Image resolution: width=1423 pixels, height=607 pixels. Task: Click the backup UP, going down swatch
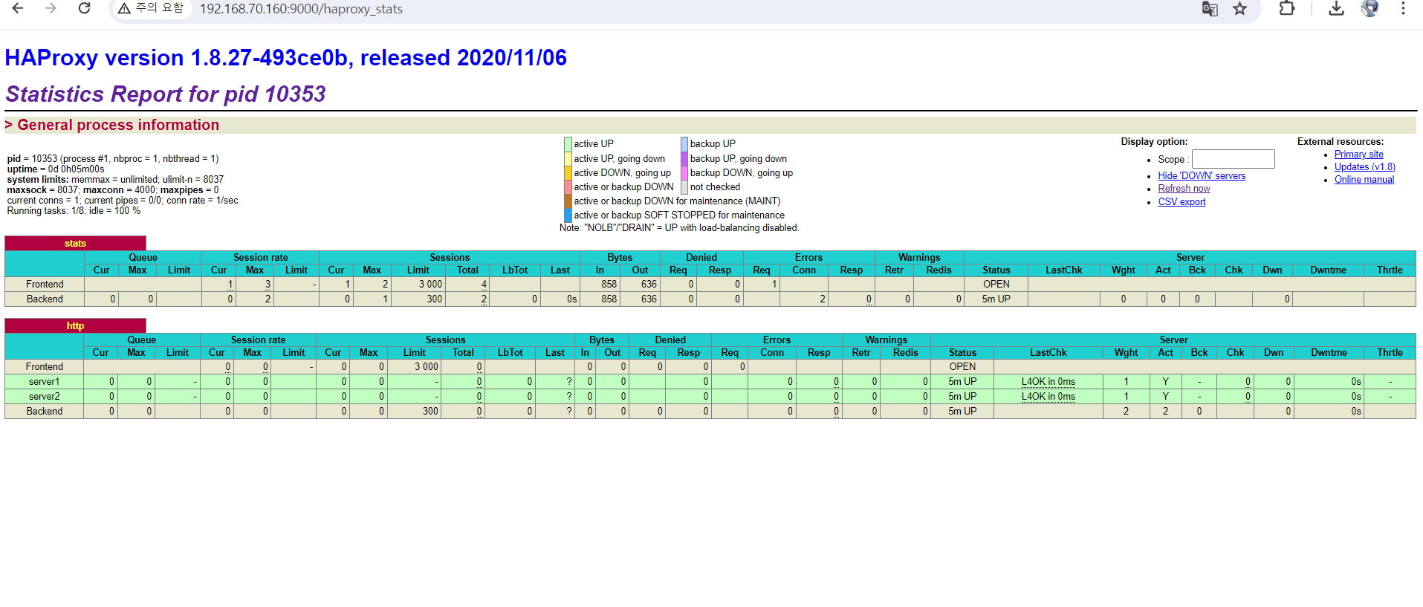point(684,158)
